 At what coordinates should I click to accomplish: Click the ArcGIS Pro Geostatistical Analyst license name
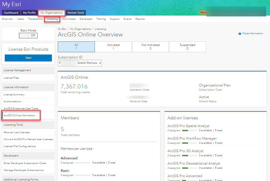(194, 163)
